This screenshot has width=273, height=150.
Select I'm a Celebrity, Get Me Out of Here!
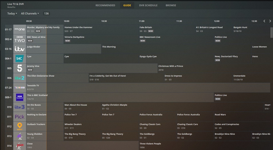[x=126, y=78]
